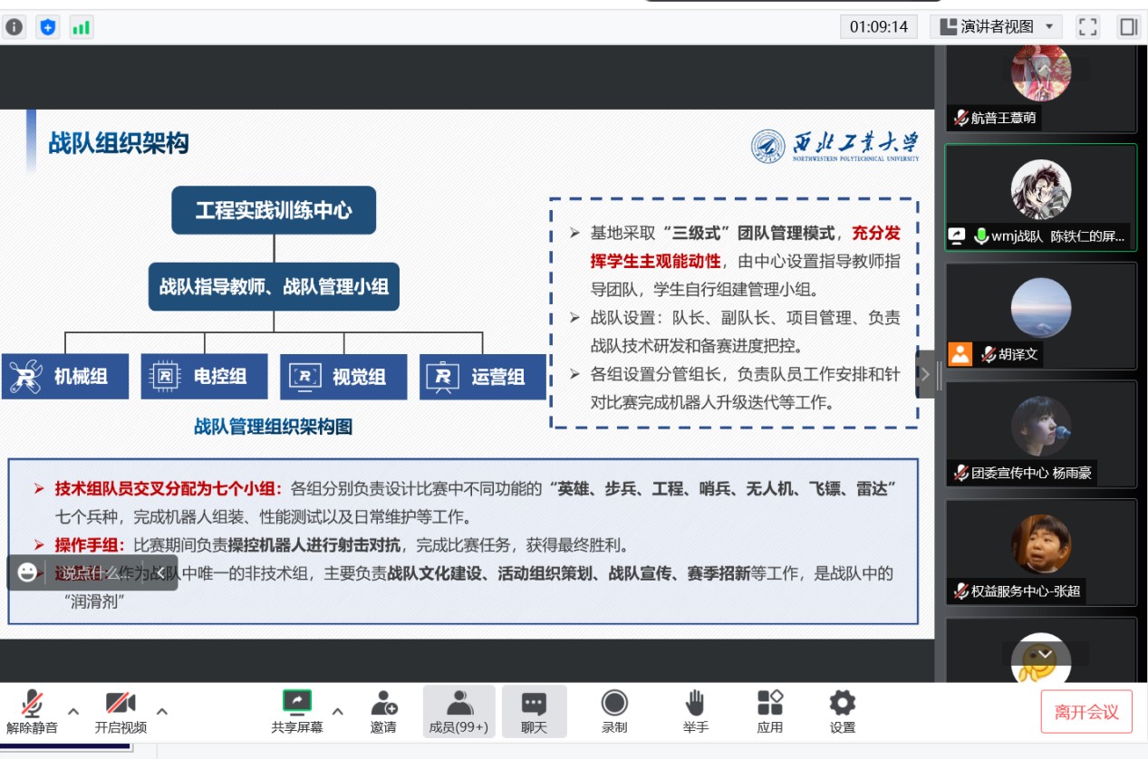Turn on camera with 开启视频
Image resolution: width=1148 pixels, height=759 pixels.
pyautogui.click(x=121, y=711)
